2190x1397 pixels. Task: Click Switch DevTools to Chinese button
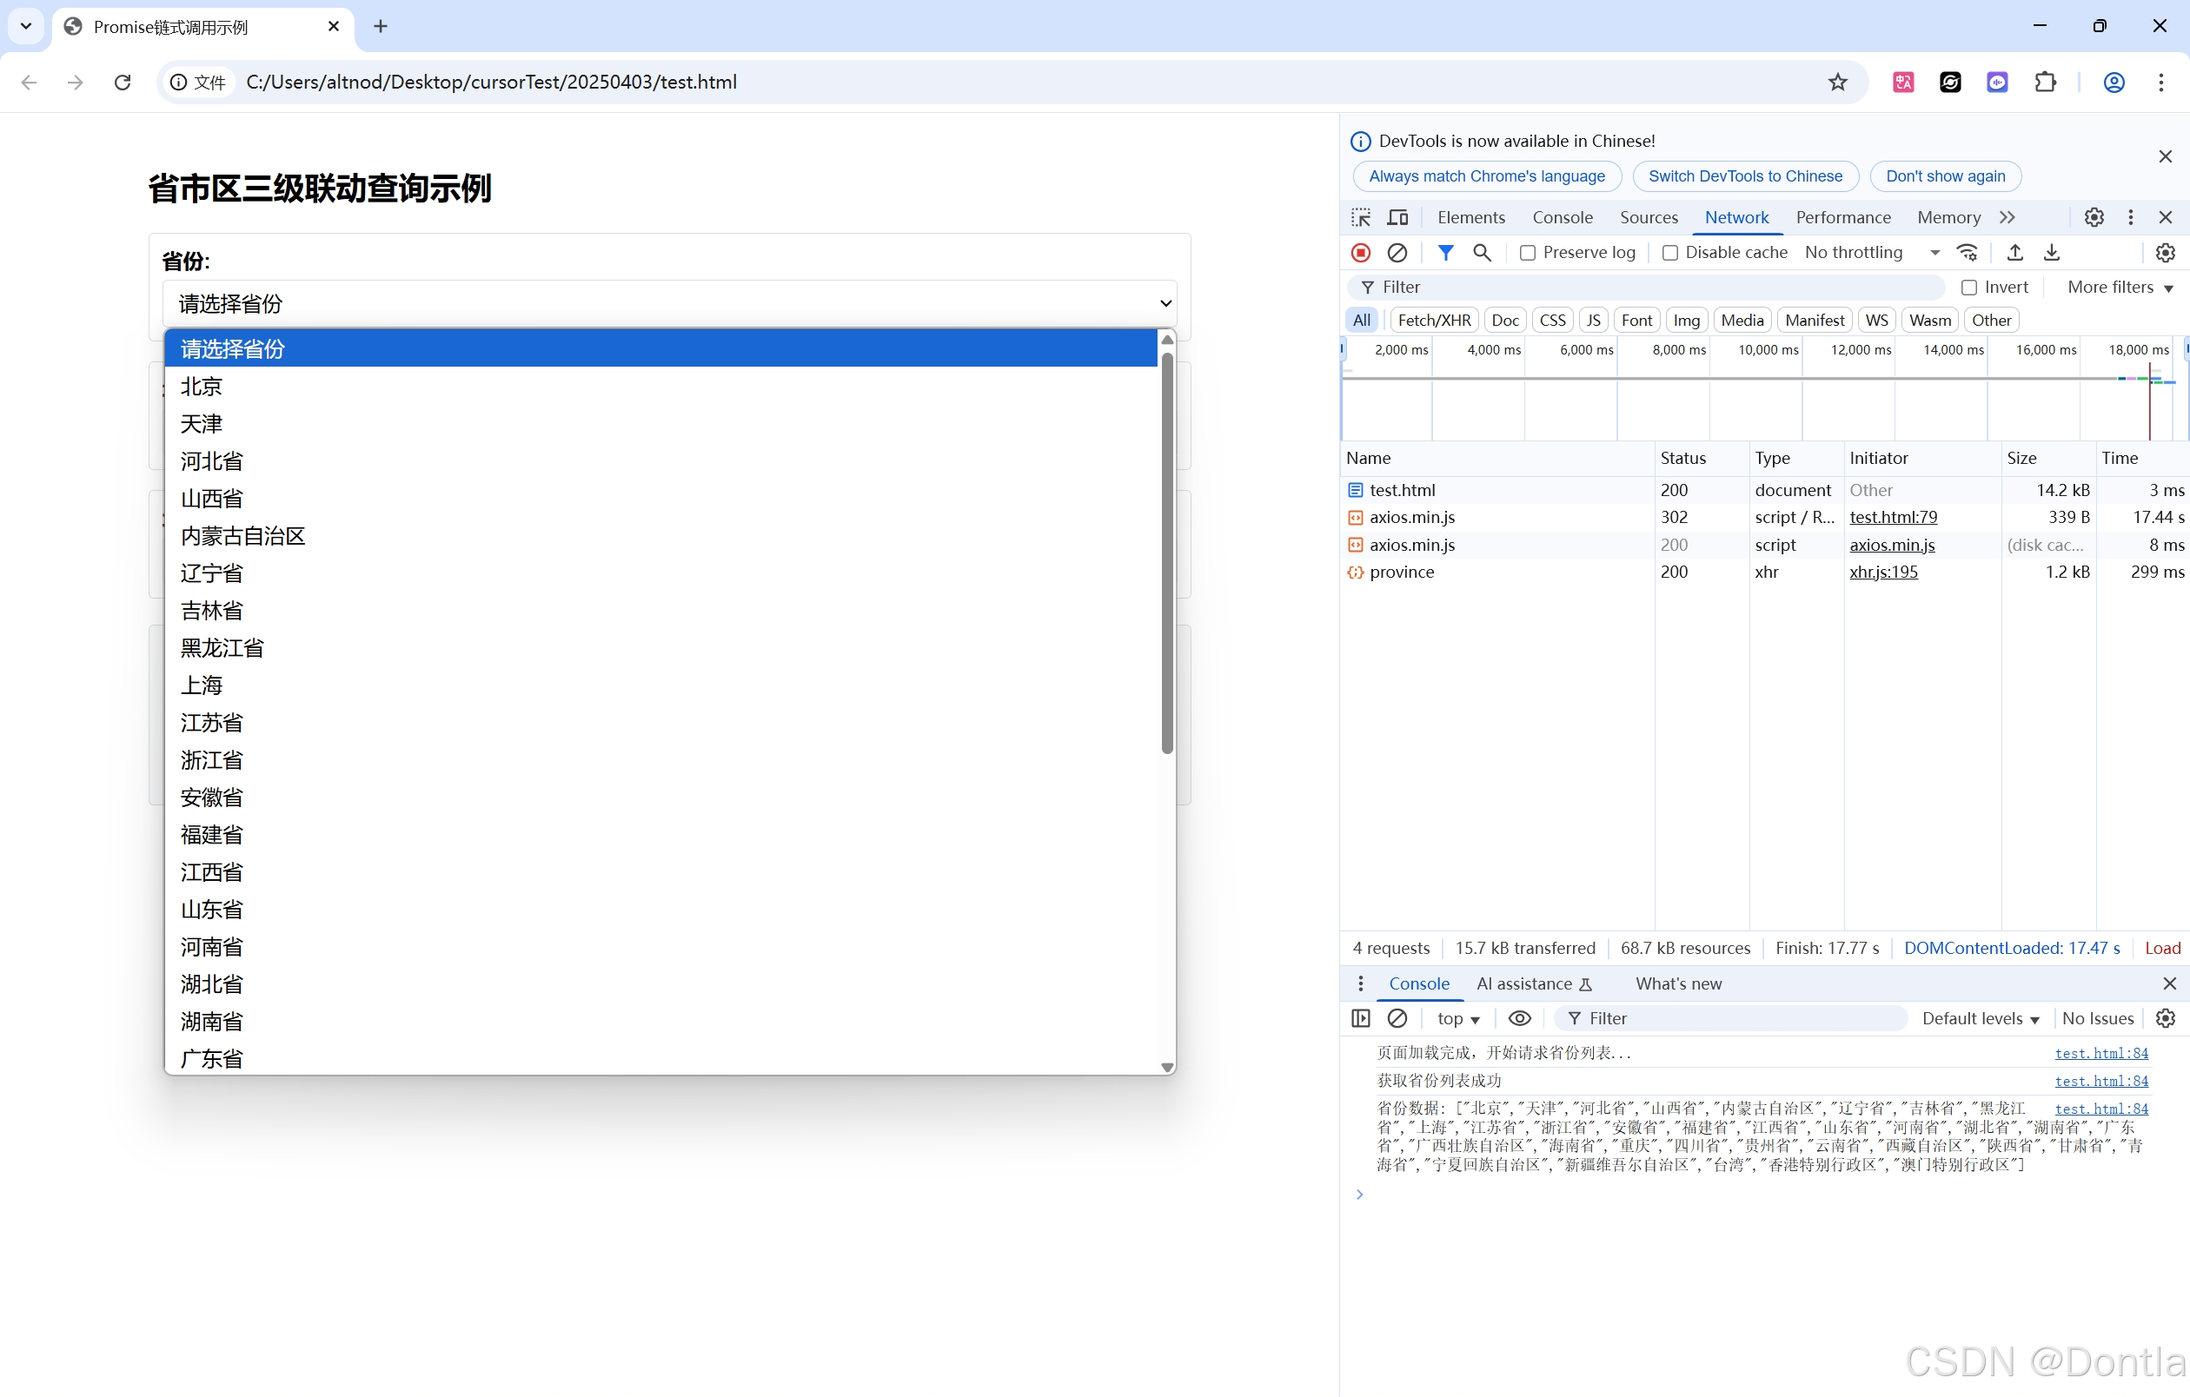[1744, 176]
